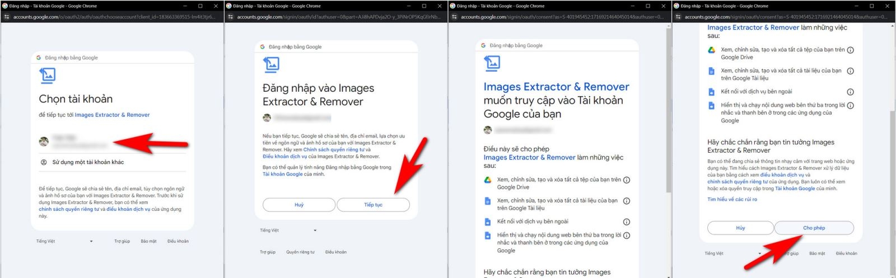This screenshot has width=896, height=278.
Task: Open chính sách quyền riêng tư link in the Chọn tài khoản window
Action: 69,209
